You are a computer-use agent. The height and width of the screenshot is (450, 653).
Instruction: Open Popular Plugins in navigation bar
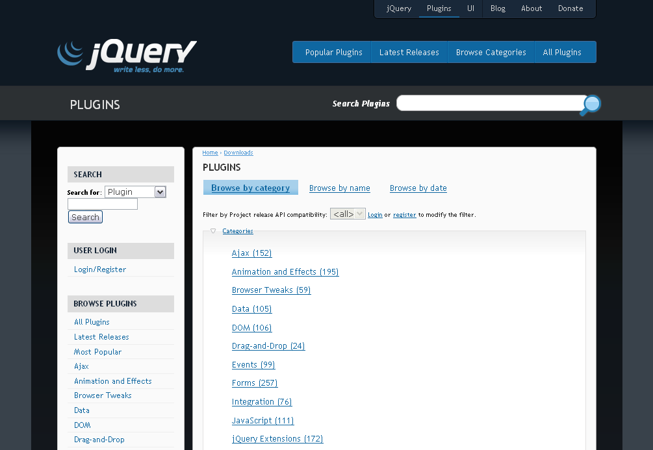[x=333, y=53]
